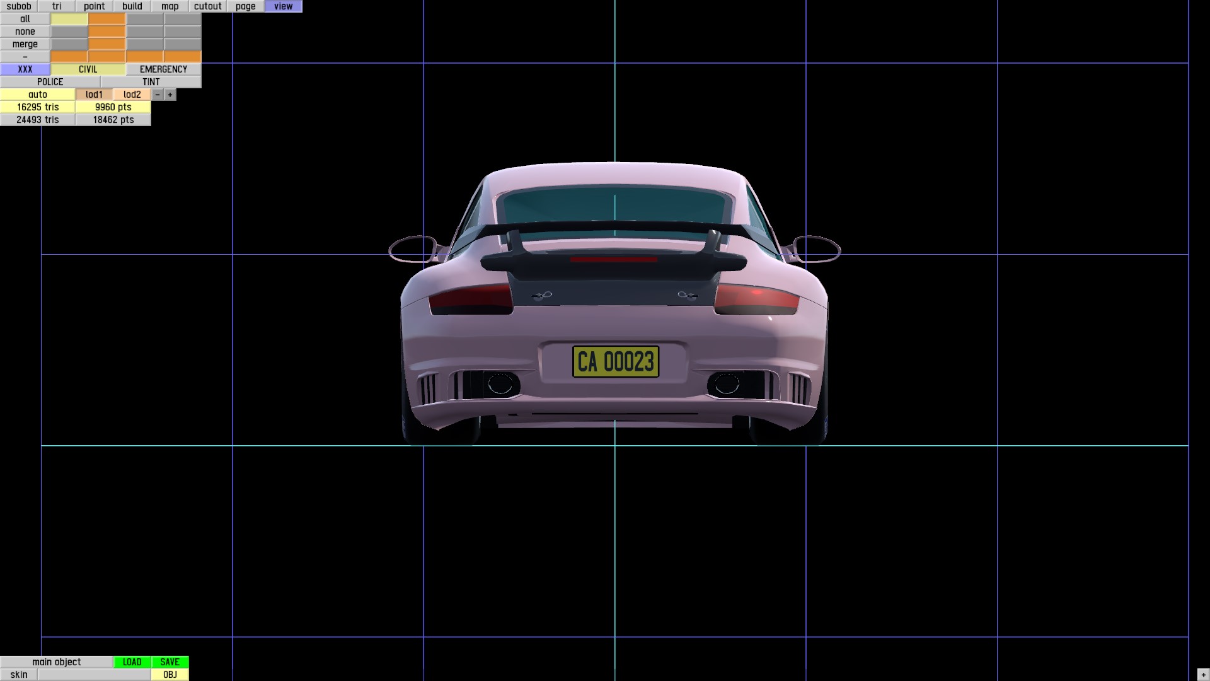Switch to lod2 level
This screenshot has height=681, width=1210.
pos(132,95)
